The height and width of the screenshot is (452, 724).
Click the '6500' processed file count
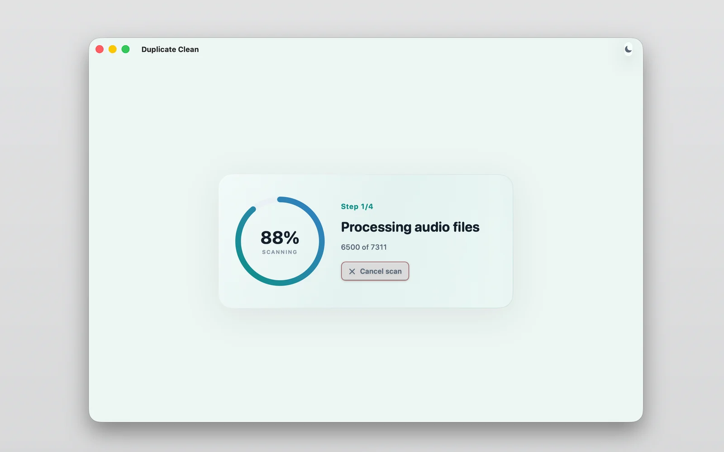350,247
